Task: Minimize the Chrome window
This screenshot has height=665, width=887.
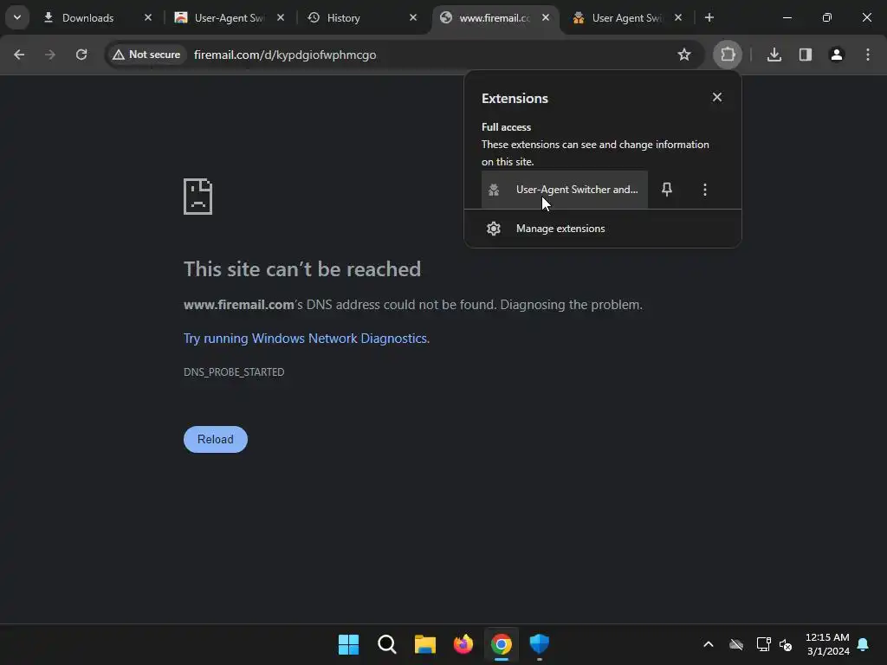Action: [x=787, y=17]
